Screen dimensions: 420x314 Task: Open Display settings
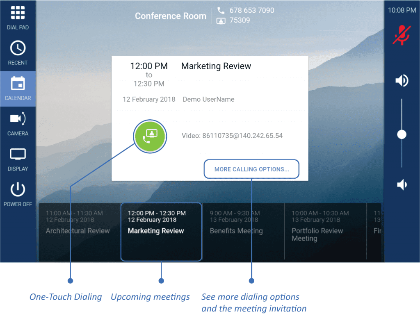pos(18,159)
